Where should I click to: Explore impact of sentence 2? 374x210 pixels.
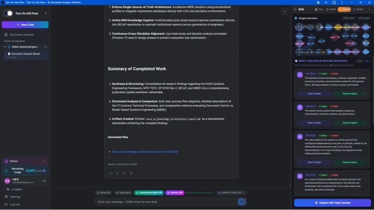(350, 123)
